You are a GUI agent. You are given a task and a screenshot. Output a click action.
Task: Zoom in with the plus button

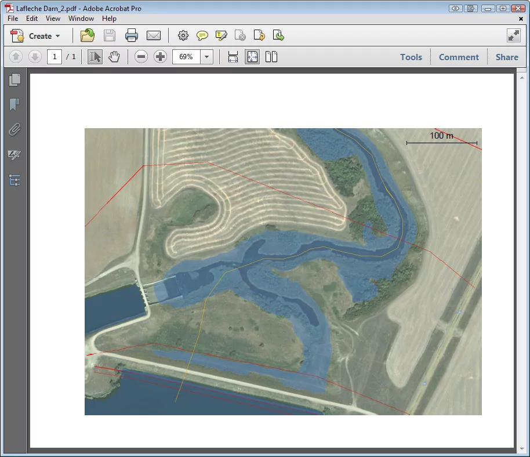[x=160, y=56]
